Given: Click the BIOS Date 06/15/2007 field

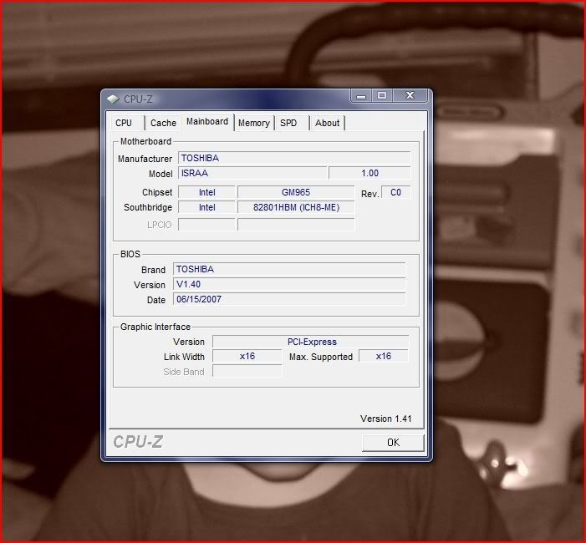Looking at the screenshot, I should tap(289, 299).
